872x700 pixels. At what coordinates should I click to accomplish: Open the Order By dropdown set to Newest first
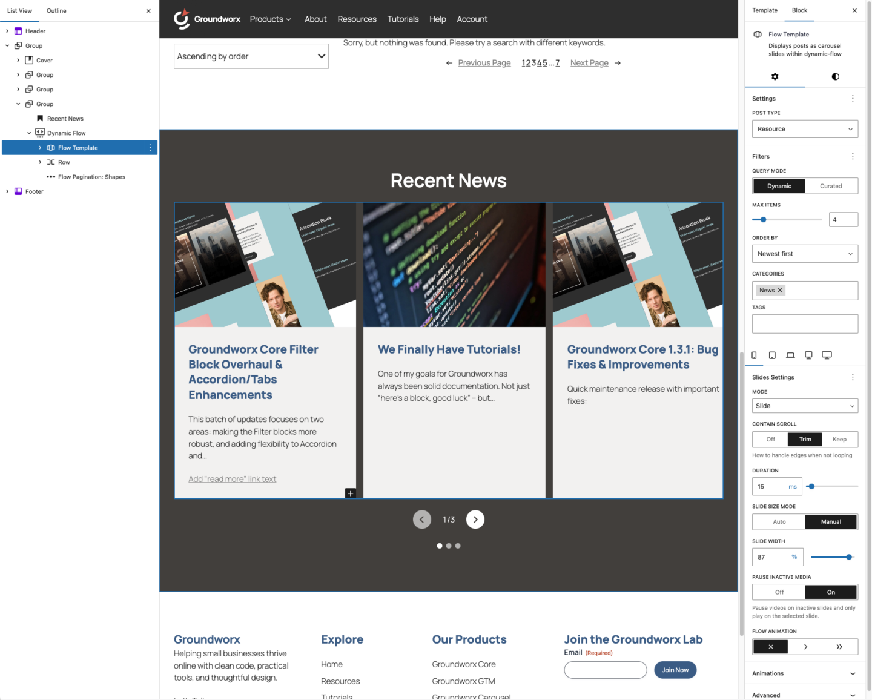tap(805, 253)
